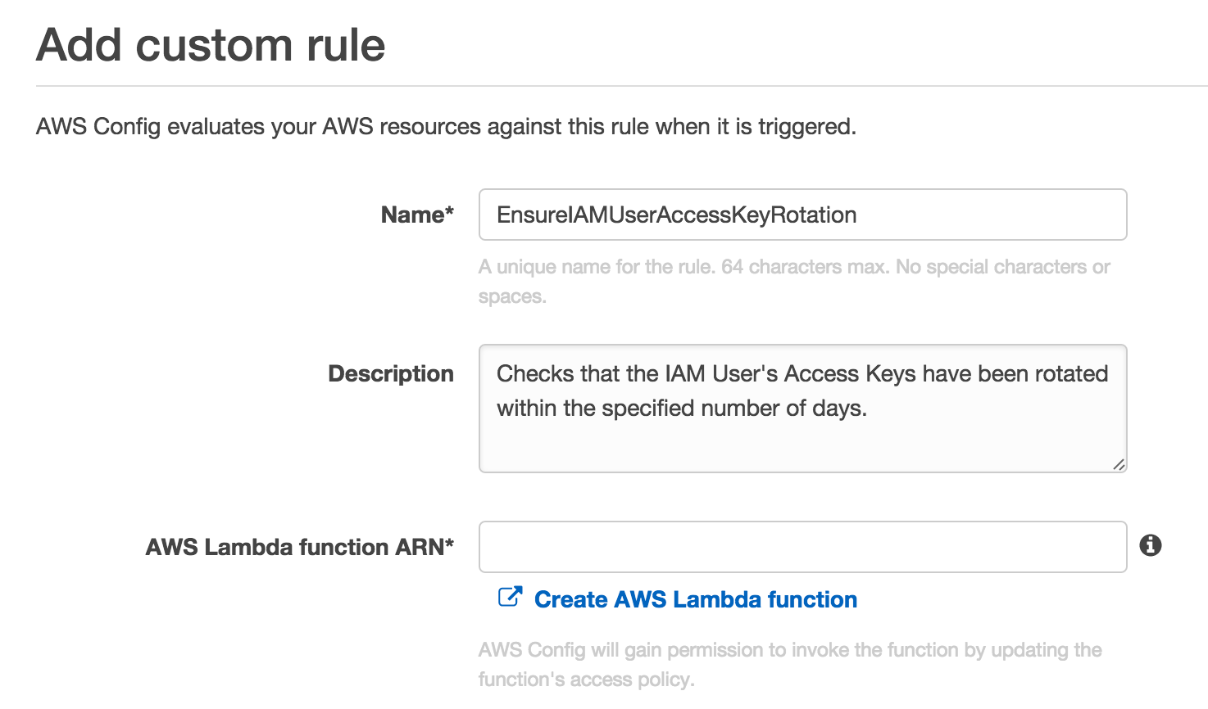This screenshot has height=709, width=1208.
Task: Click the Add custom rule page heading
Action: (210, 45)
